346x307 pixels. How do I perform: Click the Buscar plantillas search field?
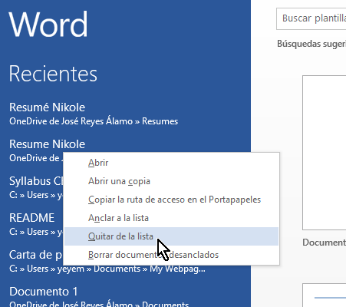311,18
